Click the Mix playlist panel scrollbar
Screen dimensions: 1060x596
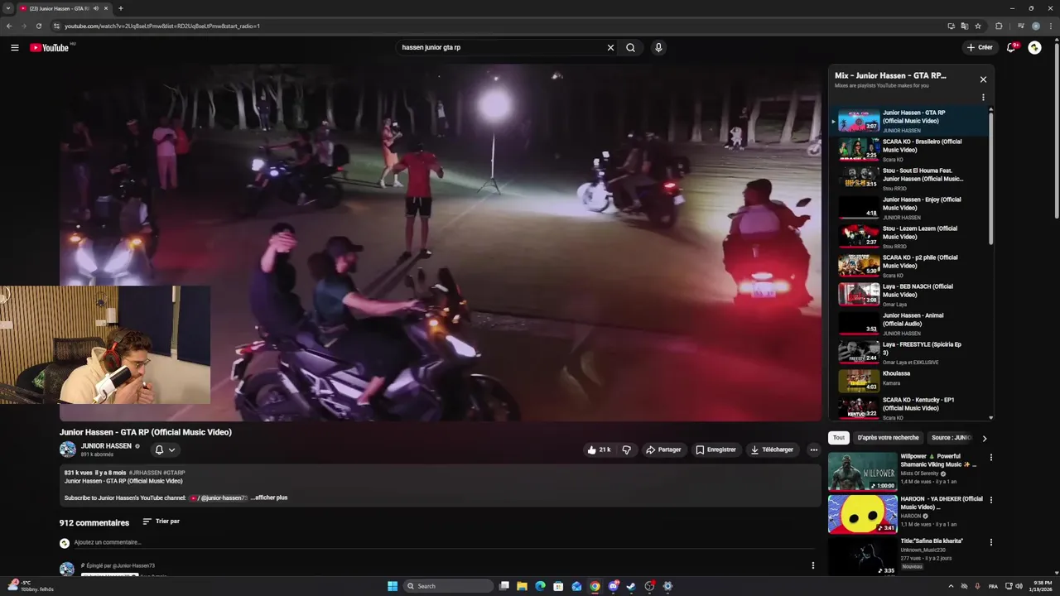click(x=990, y=178)
